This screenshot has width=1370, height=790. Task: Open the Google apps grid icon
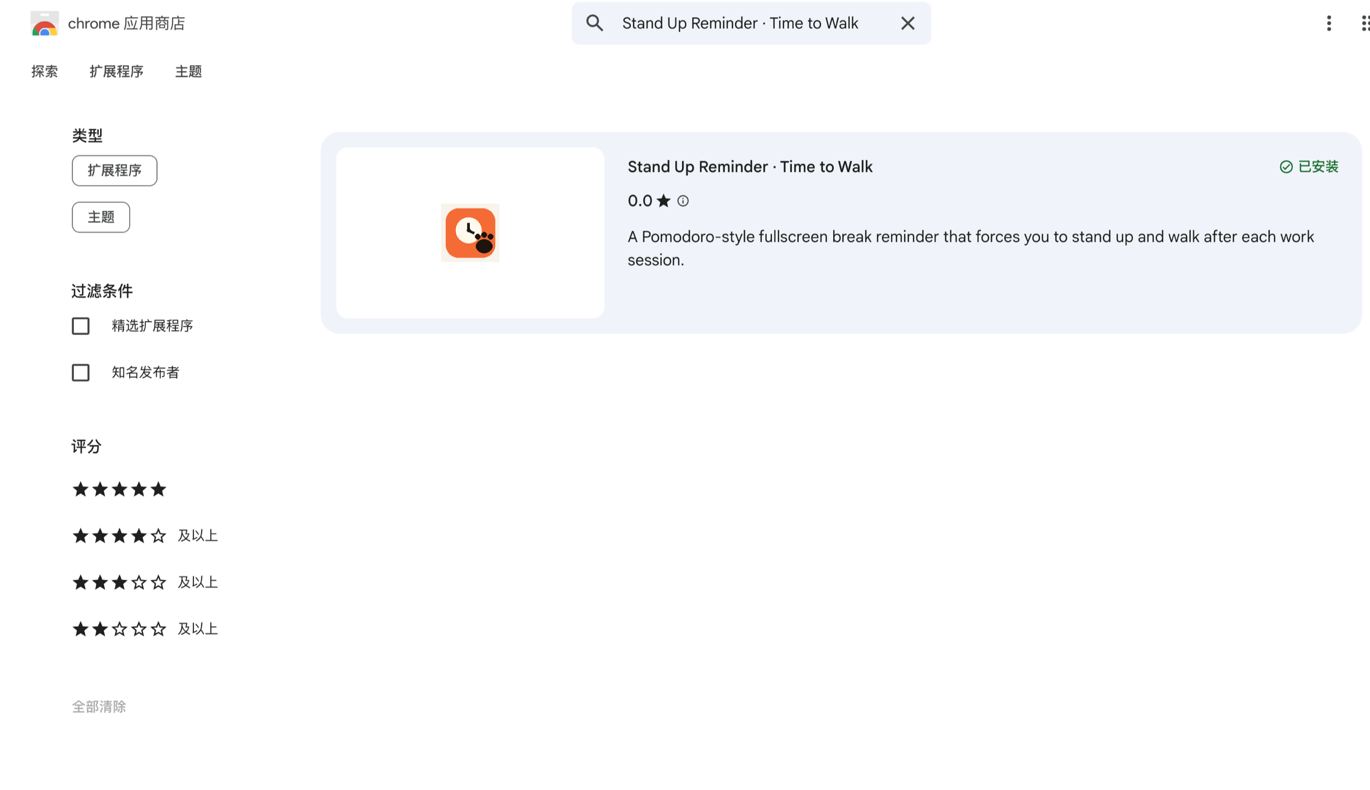tap(1365, 23)
